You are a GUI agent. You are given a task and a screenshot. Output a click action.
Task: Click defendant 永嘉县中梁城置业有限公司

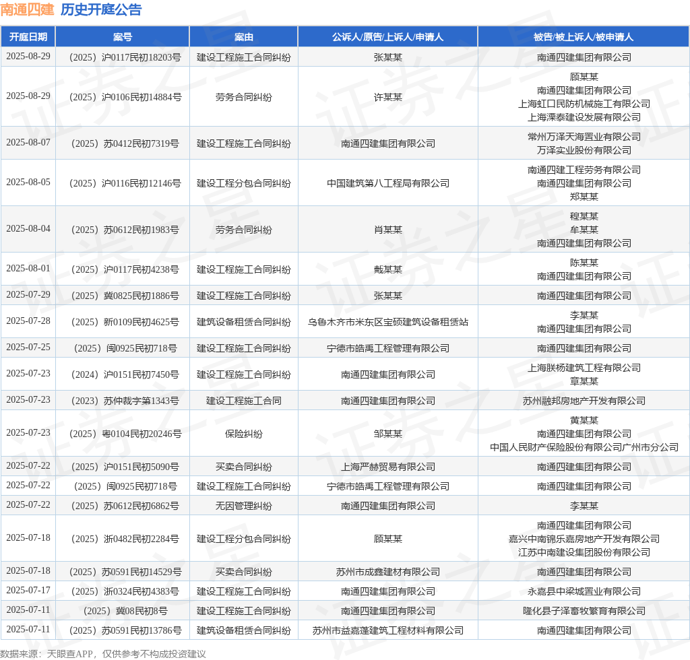pos(584,591)
